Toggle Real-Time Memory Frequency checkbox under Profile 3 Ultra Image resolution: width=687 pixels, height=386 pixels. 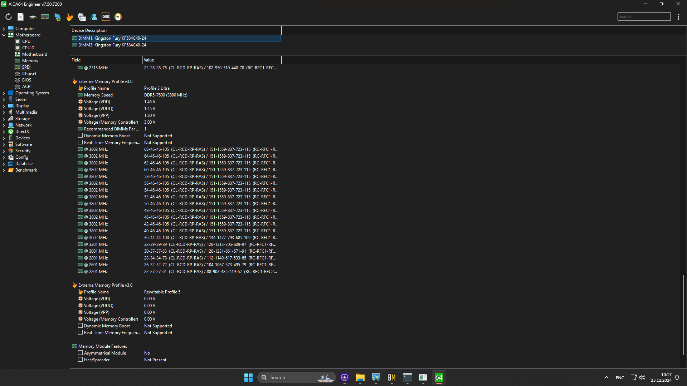pyautogui.click(x=81, y=143)
